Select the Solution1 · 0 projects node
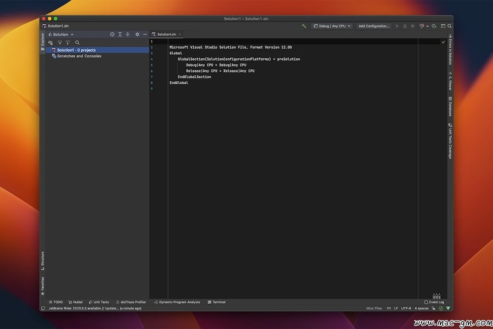Image resolution: width=493 pixels, height=329 pixels. coord(98,50)
